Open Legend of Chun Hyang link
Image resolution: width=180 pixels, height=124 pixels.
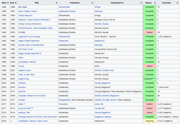pos(29,36)
